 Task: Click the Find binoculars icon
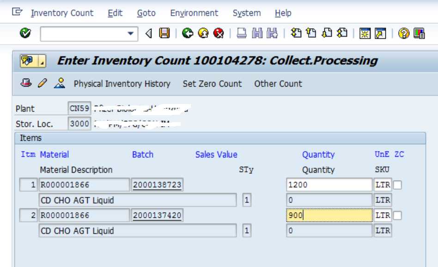(257, 33)
